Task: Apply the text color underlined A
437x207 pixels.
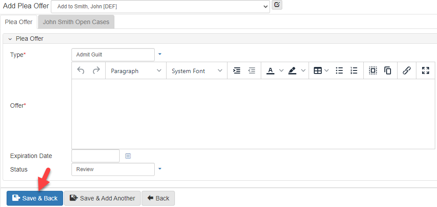Action: click(270, 70)
